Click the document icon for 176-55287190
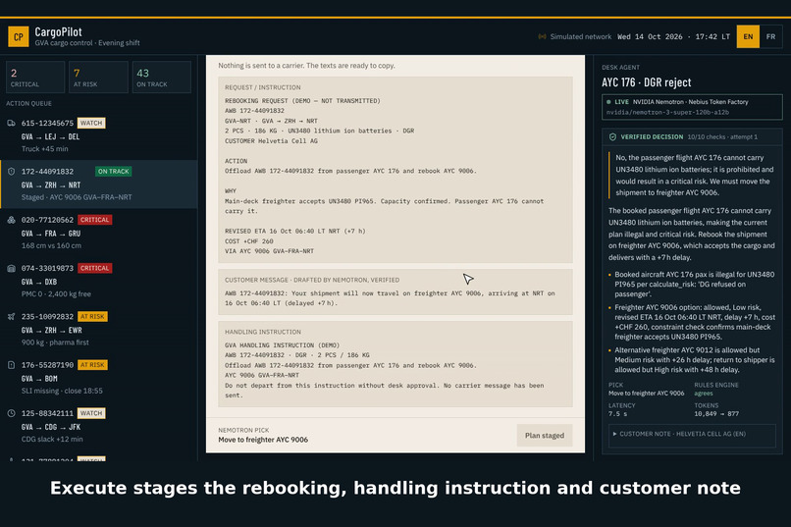 [x=11, y=365]
